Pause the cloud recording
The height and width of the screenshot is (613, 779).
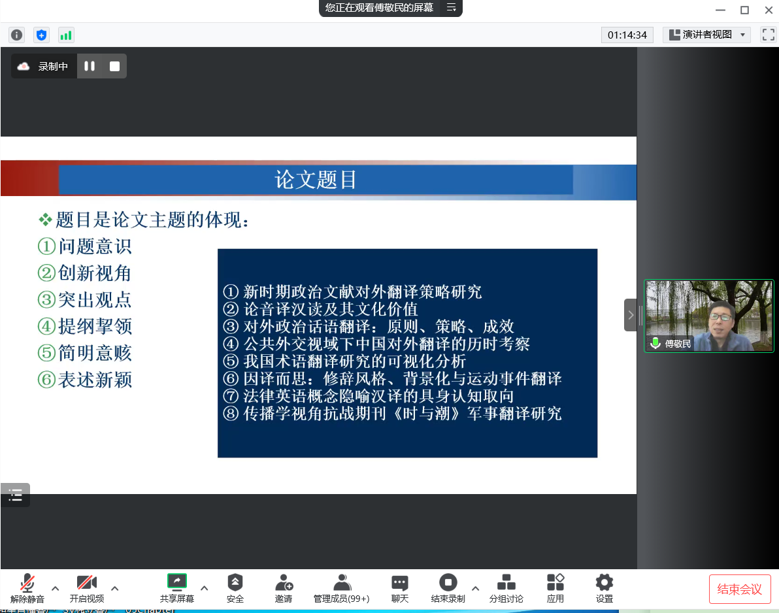pos(90,66)
